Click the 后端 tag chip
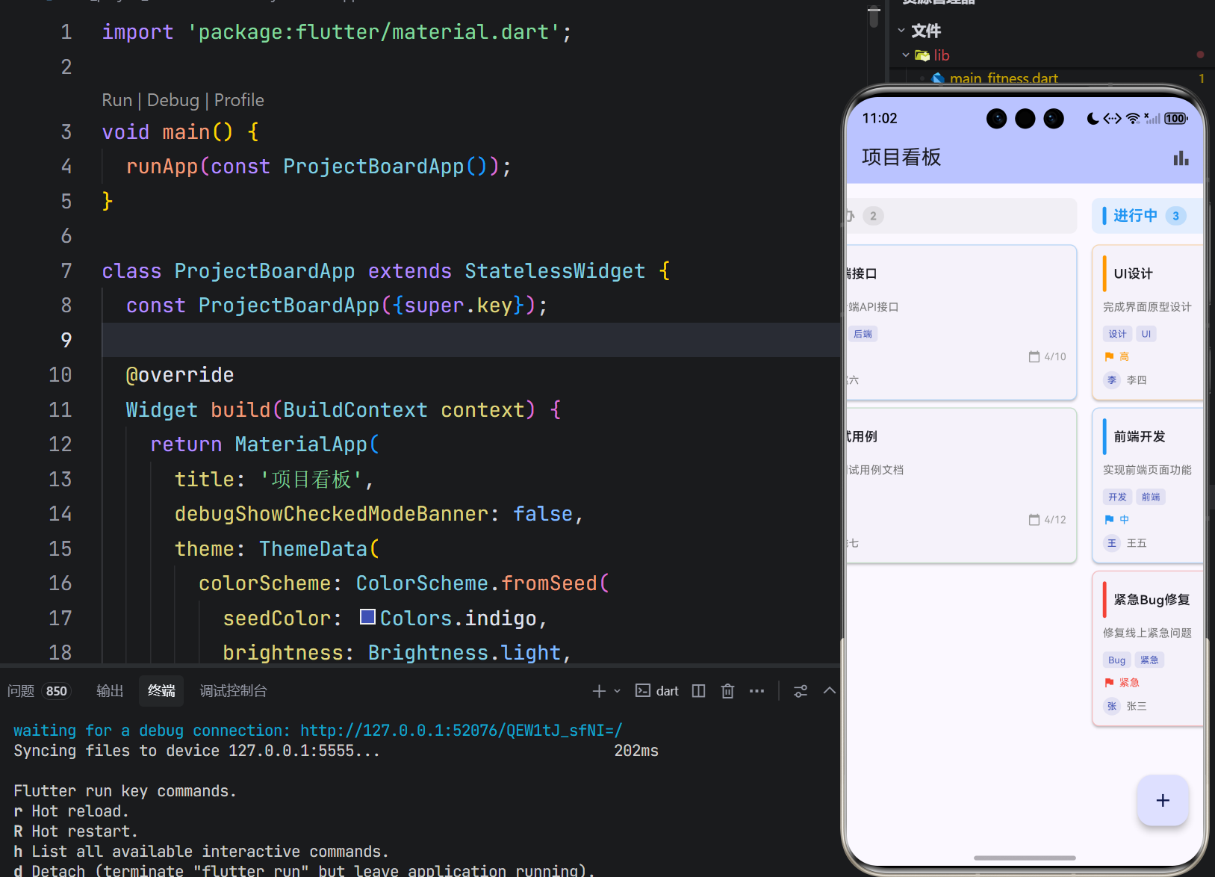 [863, 334]
